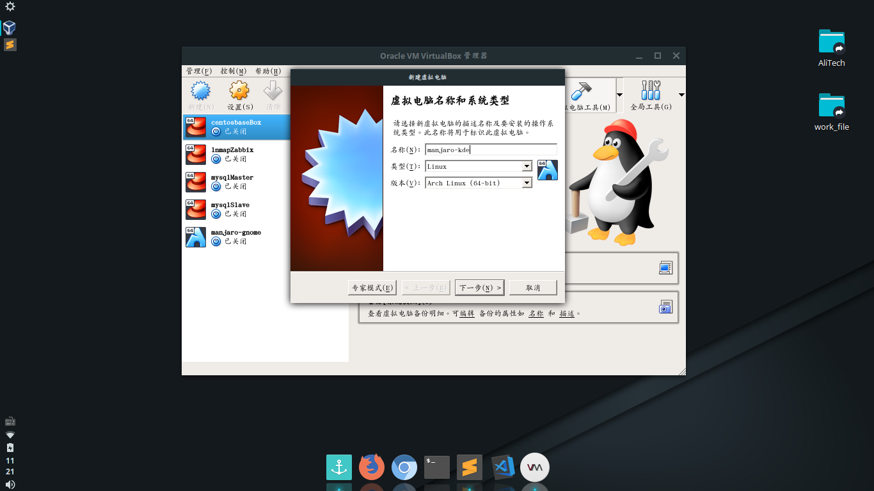The height and width of the screenshot is (491, 874).
Task: Click the power state icon under lnmapZabbix
Action: pos(216,159)
